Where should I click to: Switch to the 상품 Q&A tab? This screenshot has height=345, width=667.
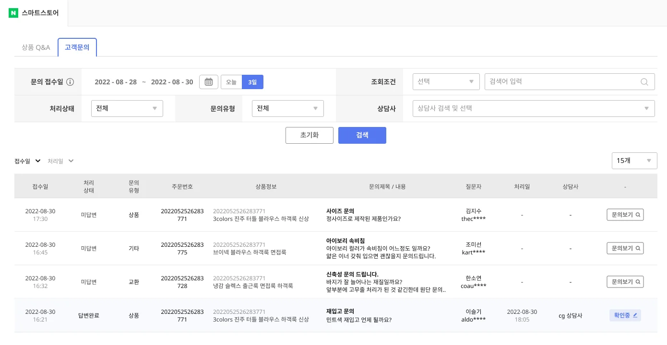[36, 47]
